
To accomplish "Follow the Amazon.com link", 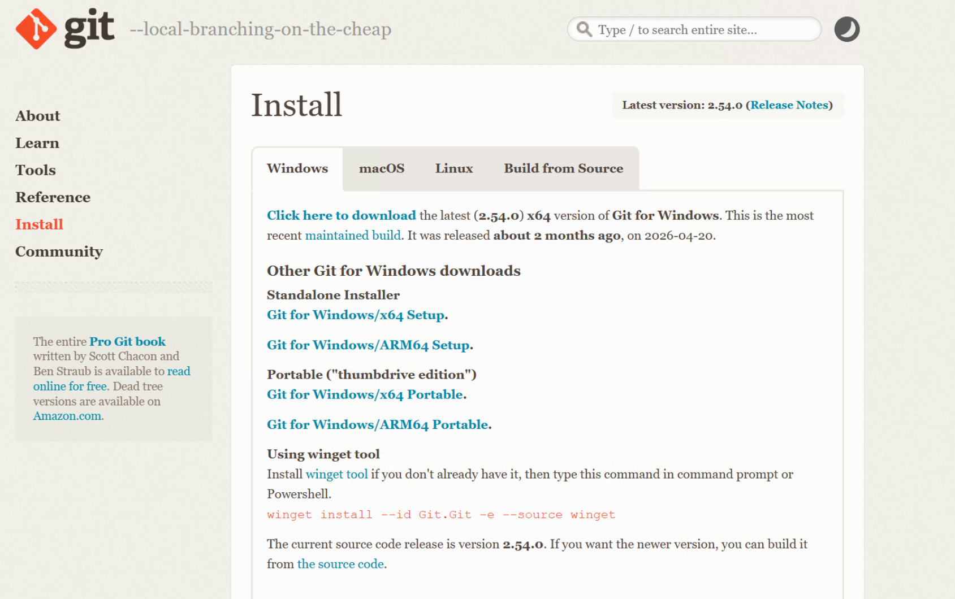I will click(67, 416).
